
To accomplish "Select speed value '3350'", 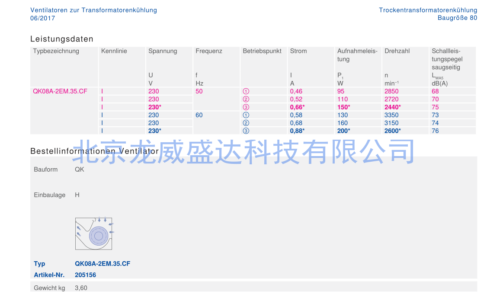I will point(391,115).
